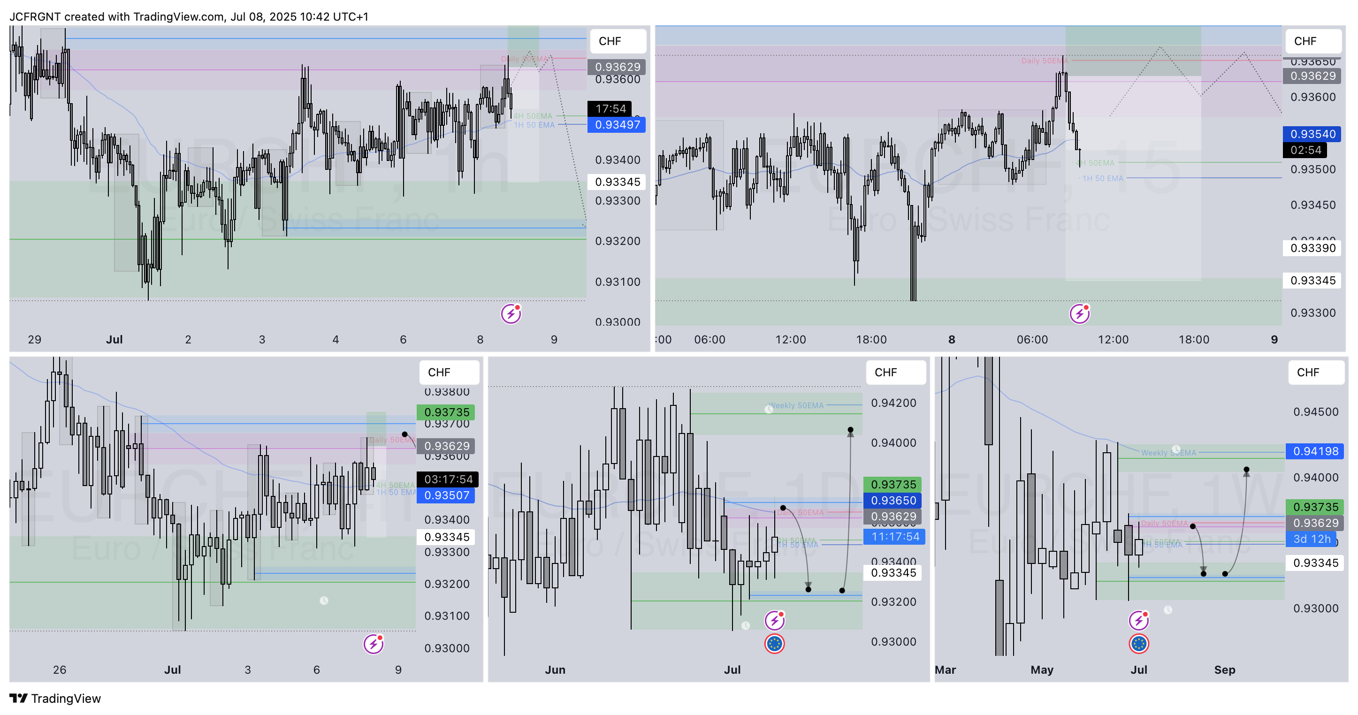Click the 17:54 countdown label on 1h chart
The width and height of the screenshot is (1358, 715).
coord(610,108)
